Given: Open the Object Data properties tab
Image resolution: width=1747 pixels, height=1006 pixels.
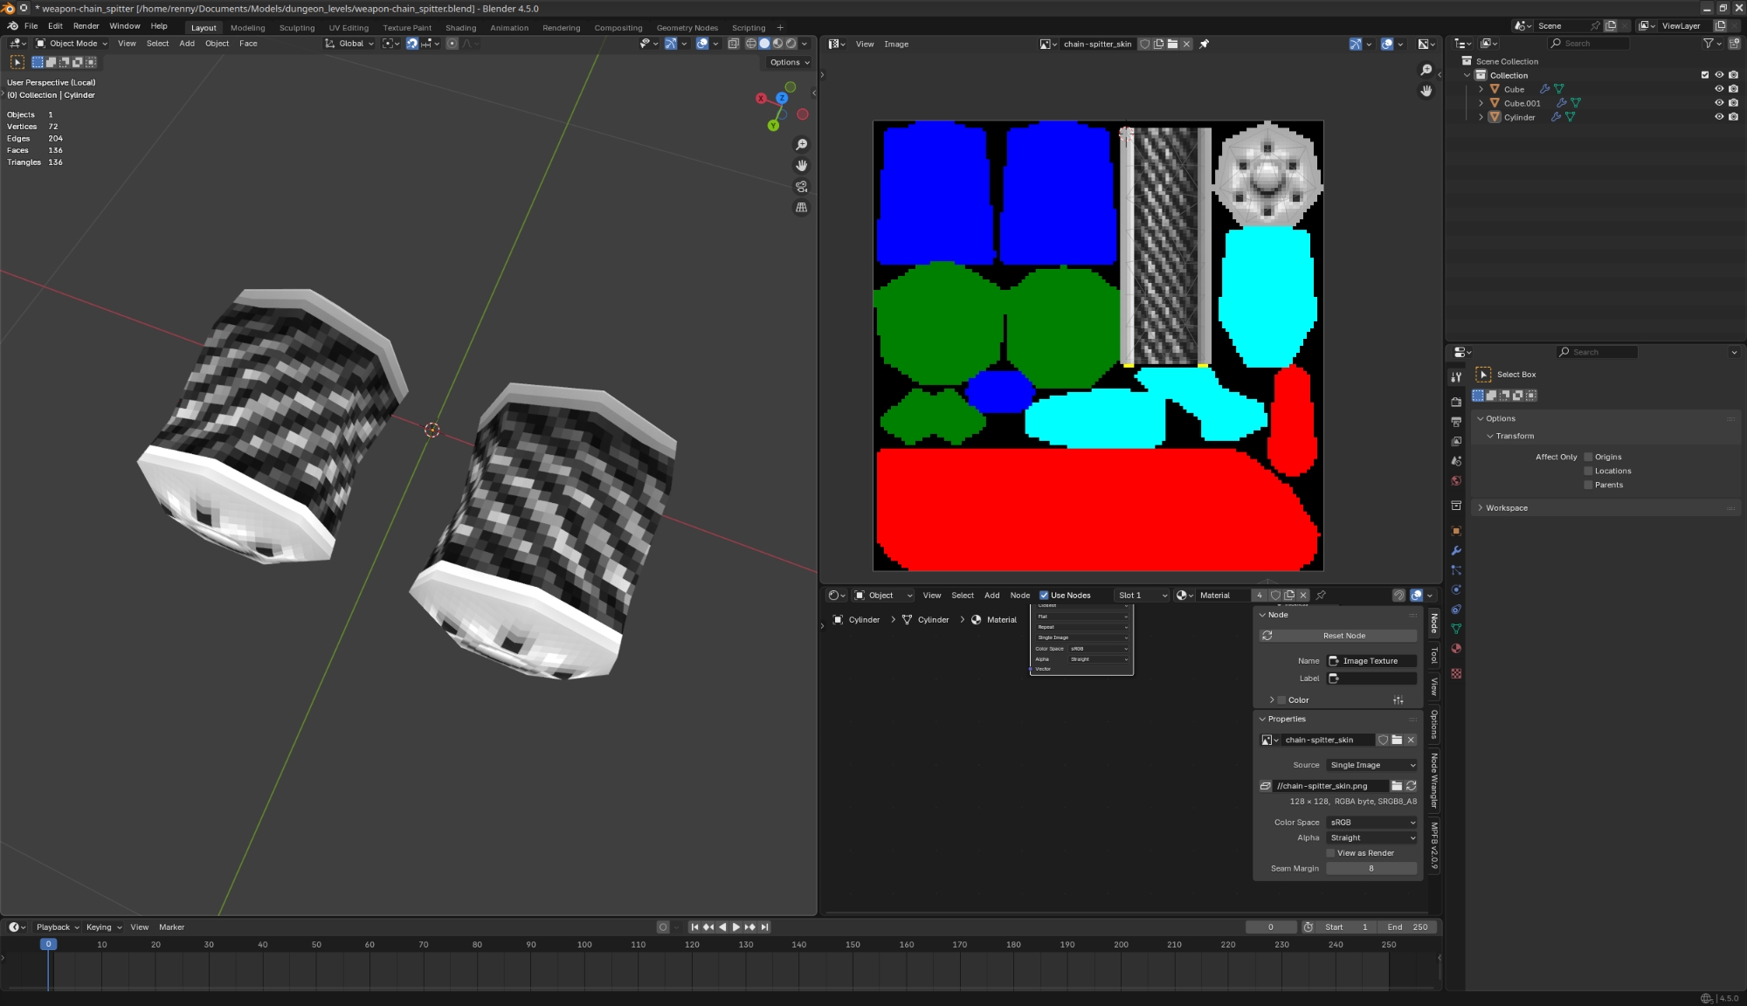Looking at the screenshot, I should 1456,629.
